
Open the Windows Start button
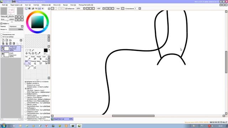(4, 126)
